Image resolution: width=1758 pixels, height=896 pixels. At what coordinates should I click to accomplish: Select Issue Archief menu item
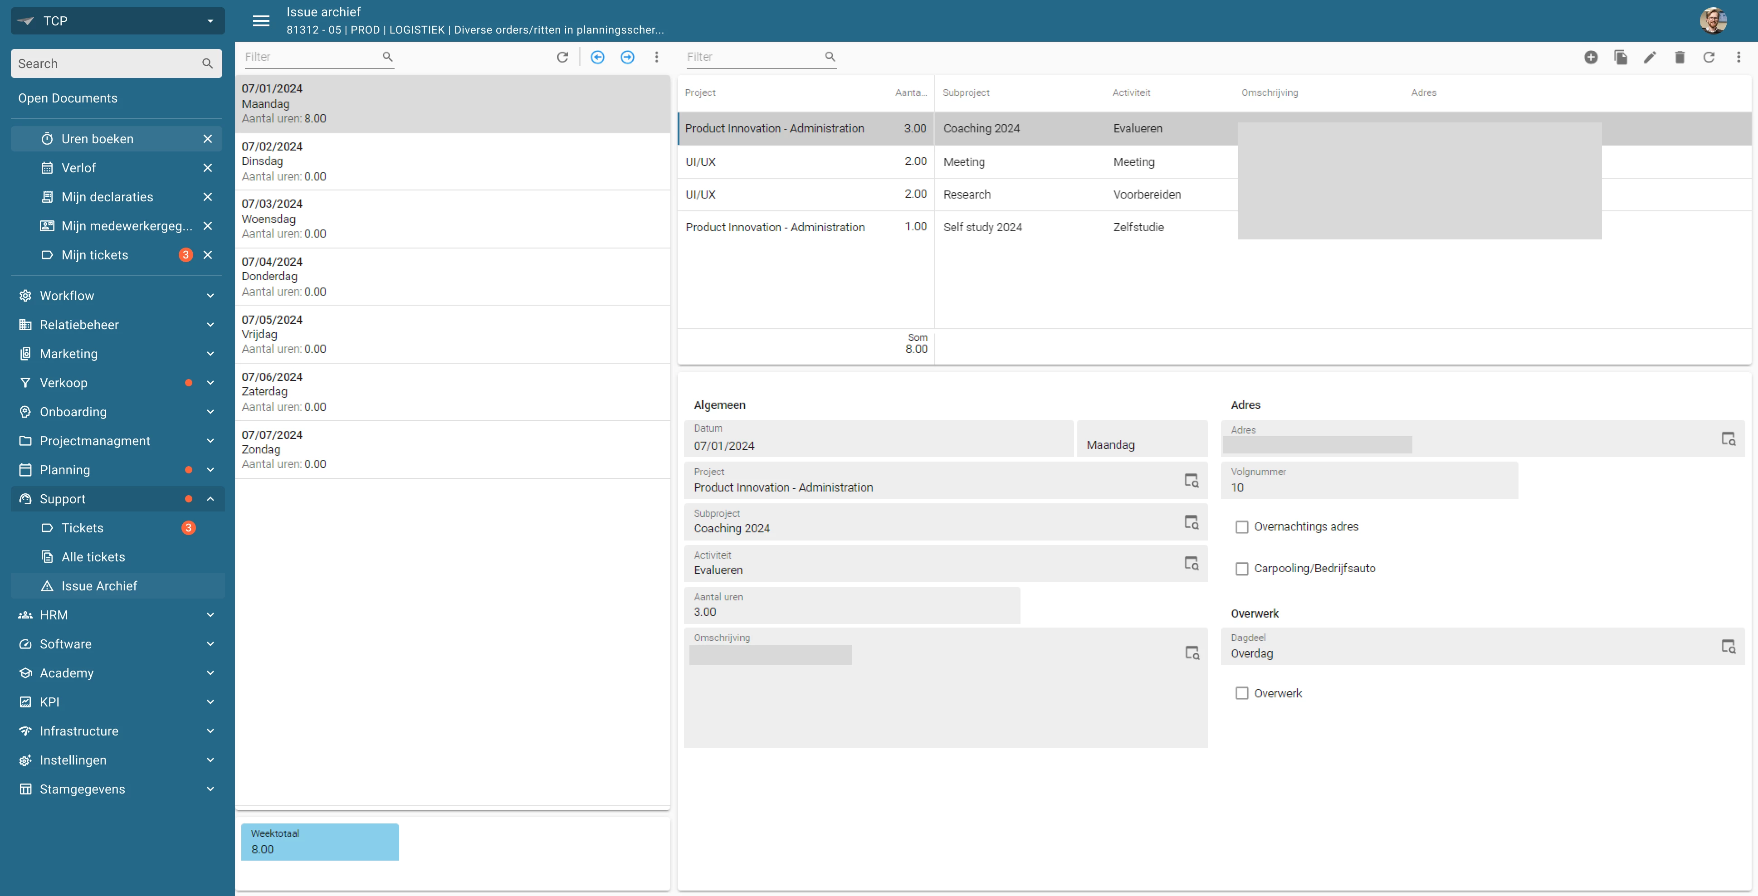click(117, 585)
